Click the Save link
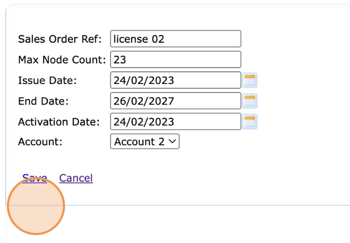This screenshot has width=350, height=243. [35, 178]
